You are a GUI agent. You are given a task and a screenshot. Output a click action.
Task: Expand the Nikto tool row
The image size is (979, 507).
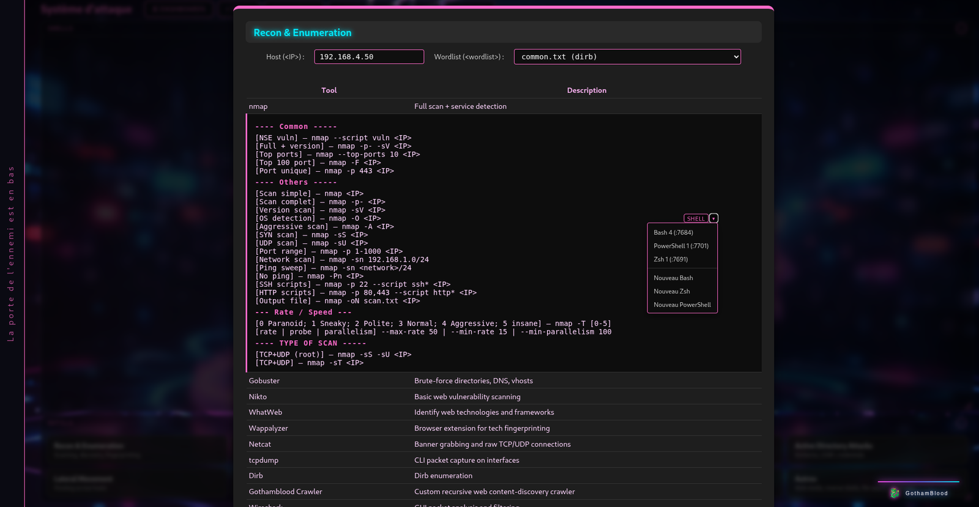click(504, 396)
